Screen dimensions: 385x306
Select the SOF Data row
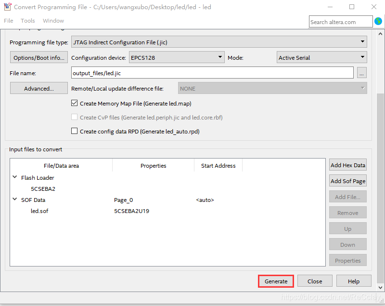coord(33,200)
